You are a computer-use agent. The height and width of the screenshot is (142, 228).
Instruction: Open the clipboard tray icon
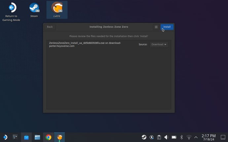159,137
